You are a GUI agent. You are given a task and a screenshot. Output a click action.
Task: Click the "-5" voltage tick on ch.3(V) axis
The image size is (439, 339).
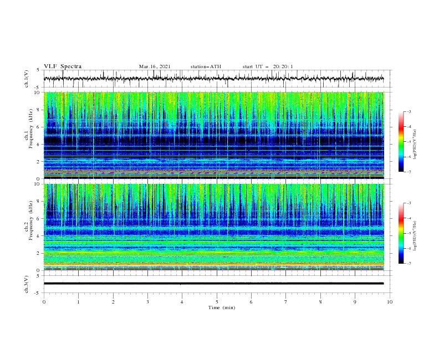tap(37, 293)
